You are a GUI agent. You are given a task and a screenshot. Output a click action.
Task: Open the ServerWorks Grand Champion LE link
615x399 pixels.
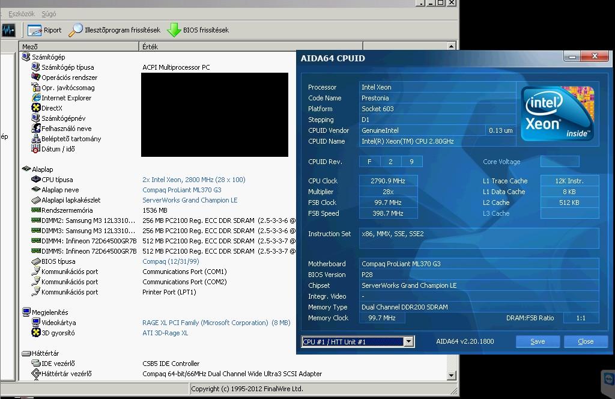tap(190, 200)
